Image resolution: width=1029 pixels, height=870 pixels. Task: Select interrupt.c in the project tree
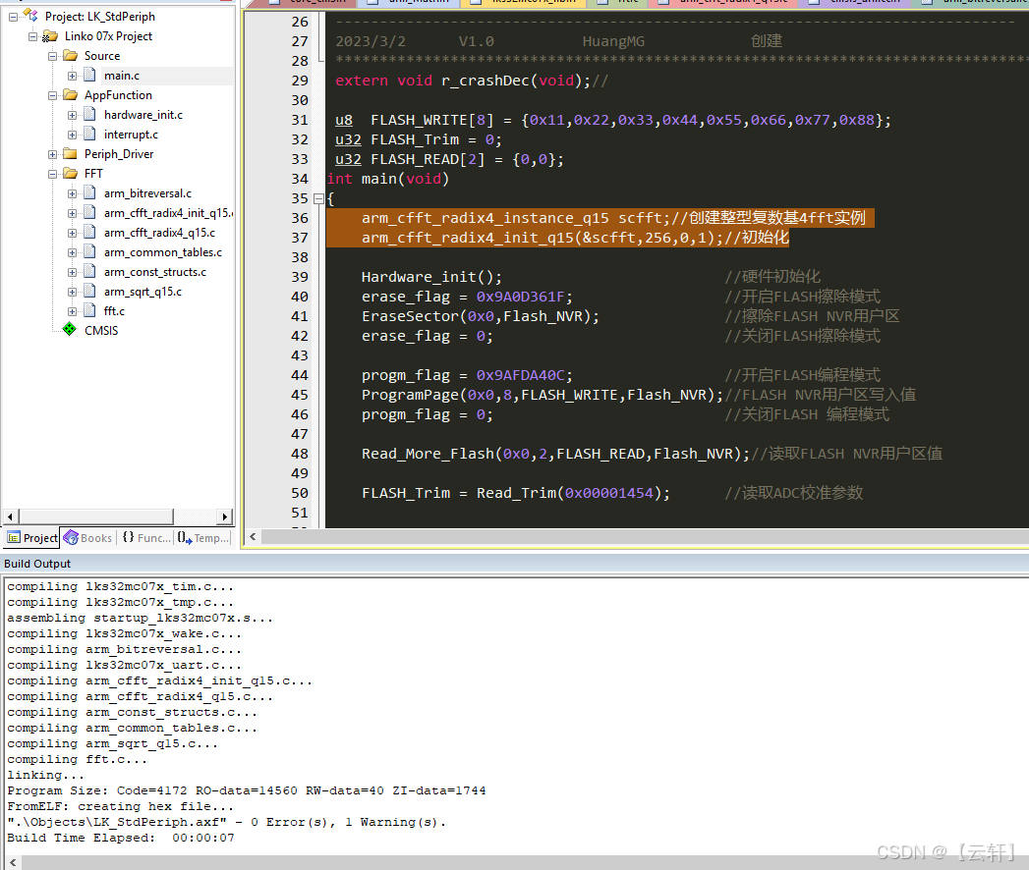131,136
